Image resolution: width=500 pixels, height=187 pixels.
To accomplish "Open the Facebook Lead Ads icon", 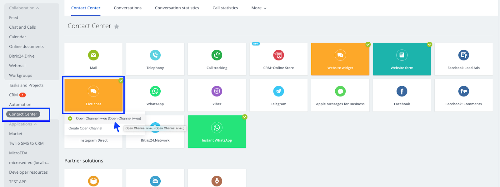I will coord(464,55).
